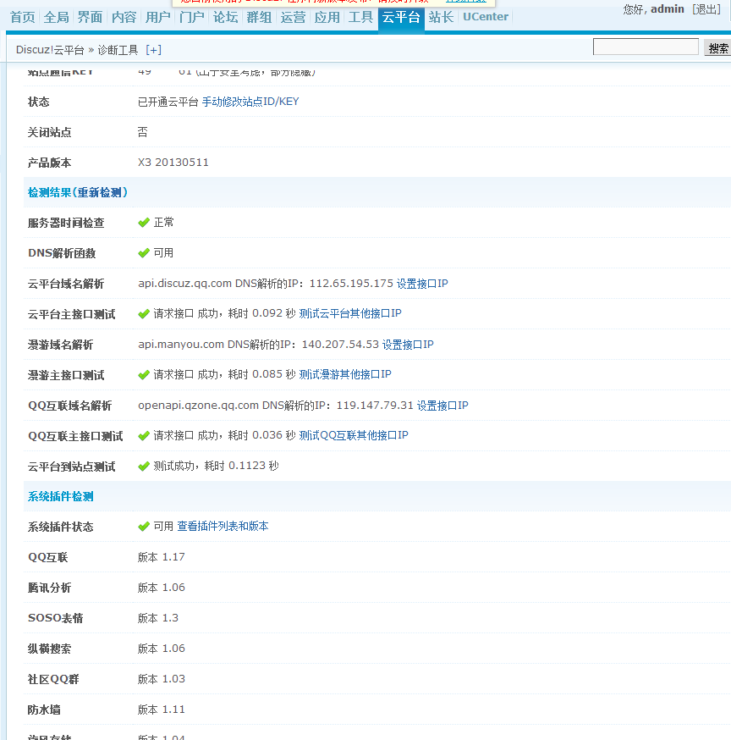
Task: Click the [+] shortcut beside 诊断工具
Action: [x=154, y=50]
